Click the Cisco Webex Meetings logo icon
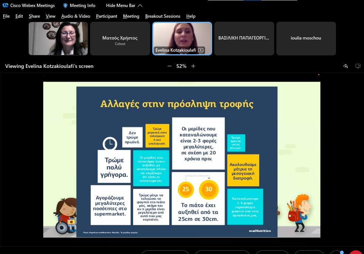The image size is (364, 254). point(6,6)
